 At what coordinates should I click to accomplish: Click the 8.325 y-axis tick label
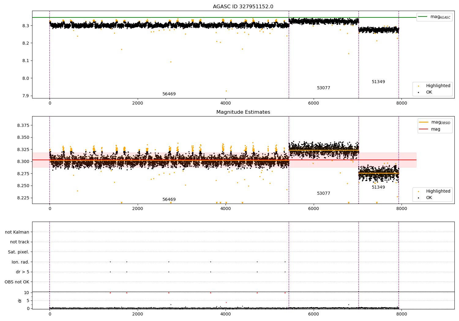[x=23, y=150]
